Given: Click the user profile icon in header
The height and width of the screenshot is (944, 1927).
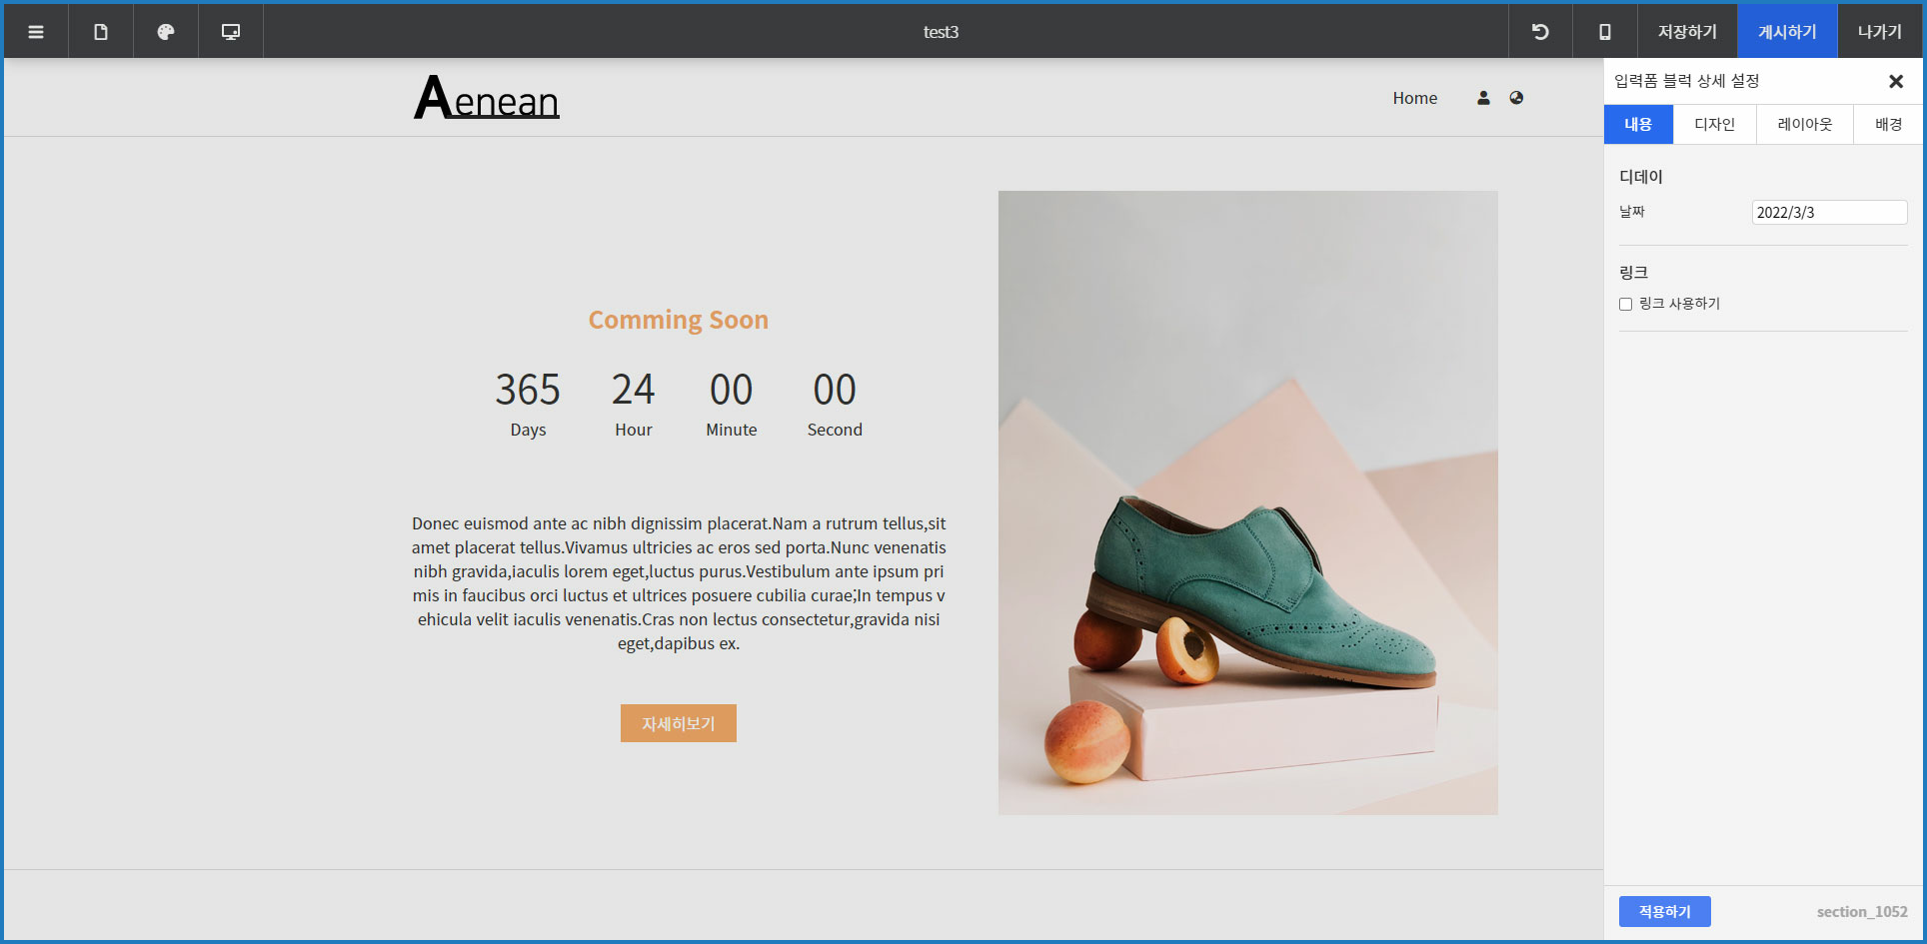Looking at the screenshot, I should pos(1483,98).
